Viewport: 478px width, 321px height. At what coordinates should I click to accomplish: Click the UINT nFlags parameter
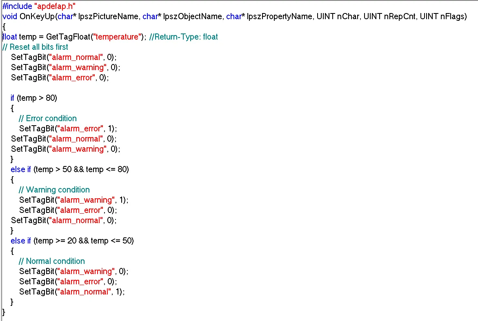tap(442, 16)
